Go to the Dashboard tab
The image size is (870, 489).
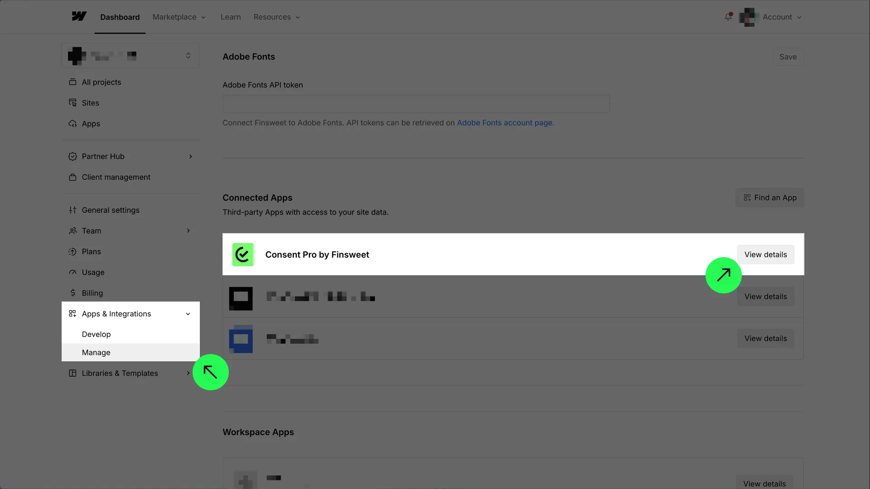click(120, 17)
